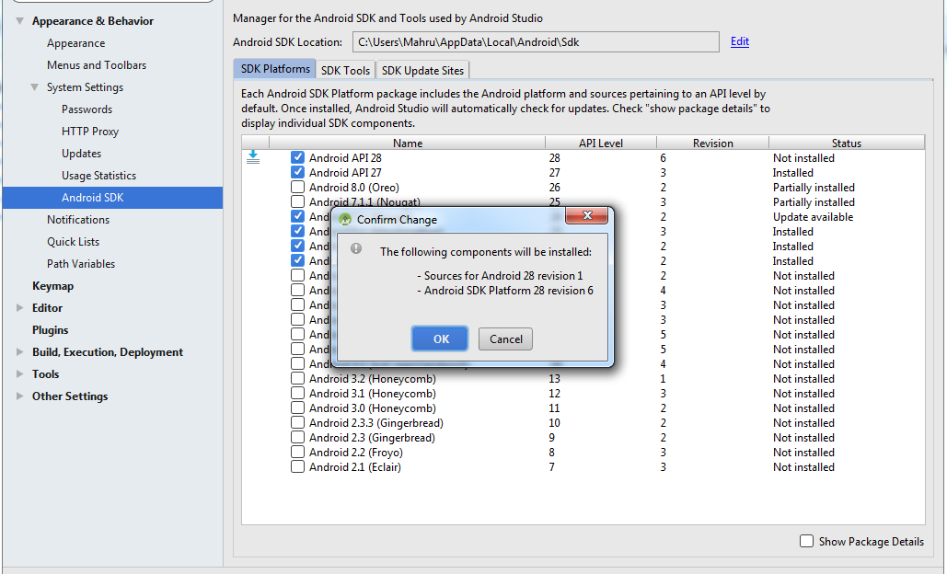
Task: Click the warning icon in the dialog
Action: coord(356,249)
